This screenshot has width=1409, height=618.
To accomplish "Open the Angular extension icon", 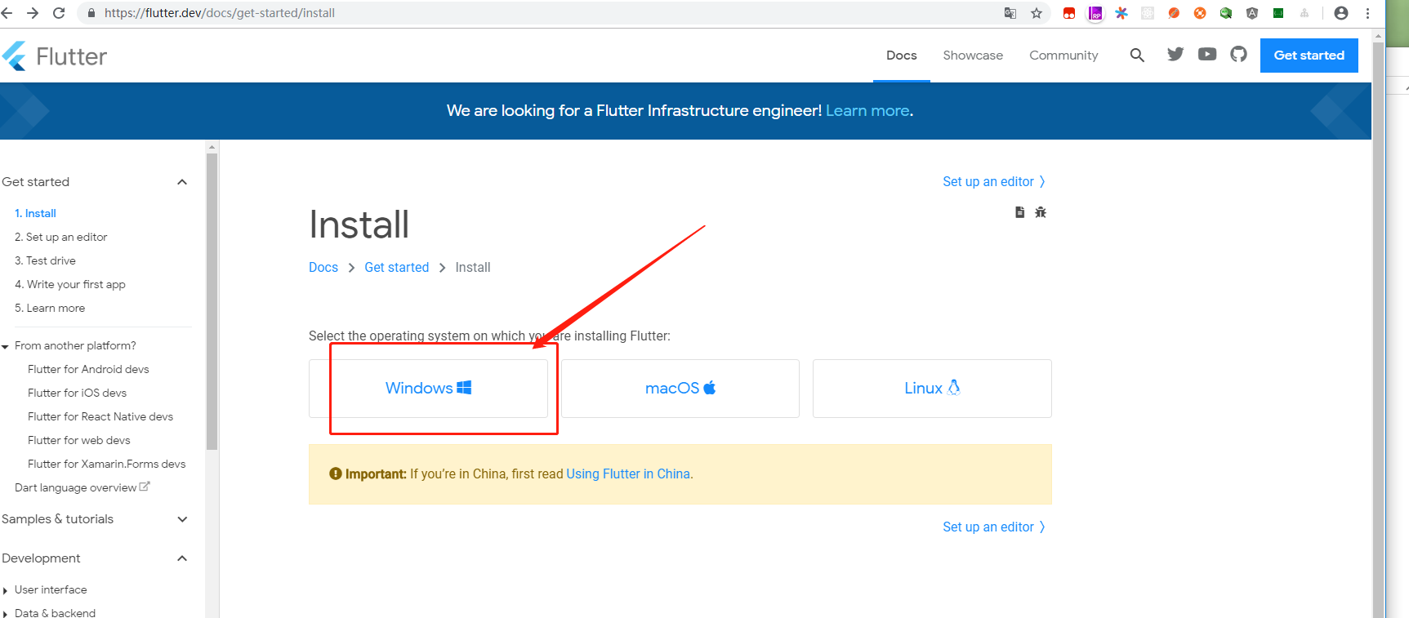I will coord(1252,13).
